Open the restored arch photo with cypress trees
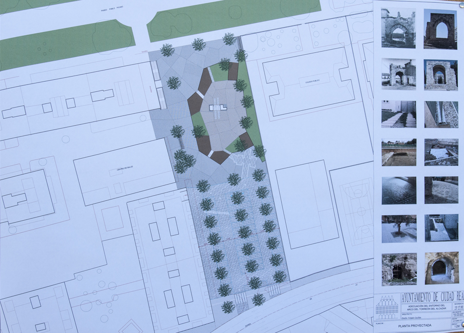 [x=440, y=74]
